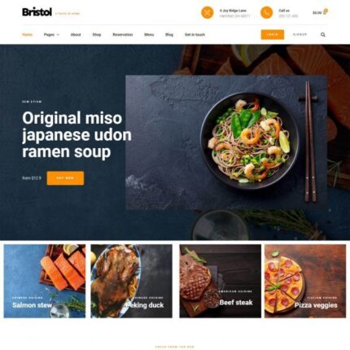Open search with magnifier icon
The image size is (350, 350).
323,35
